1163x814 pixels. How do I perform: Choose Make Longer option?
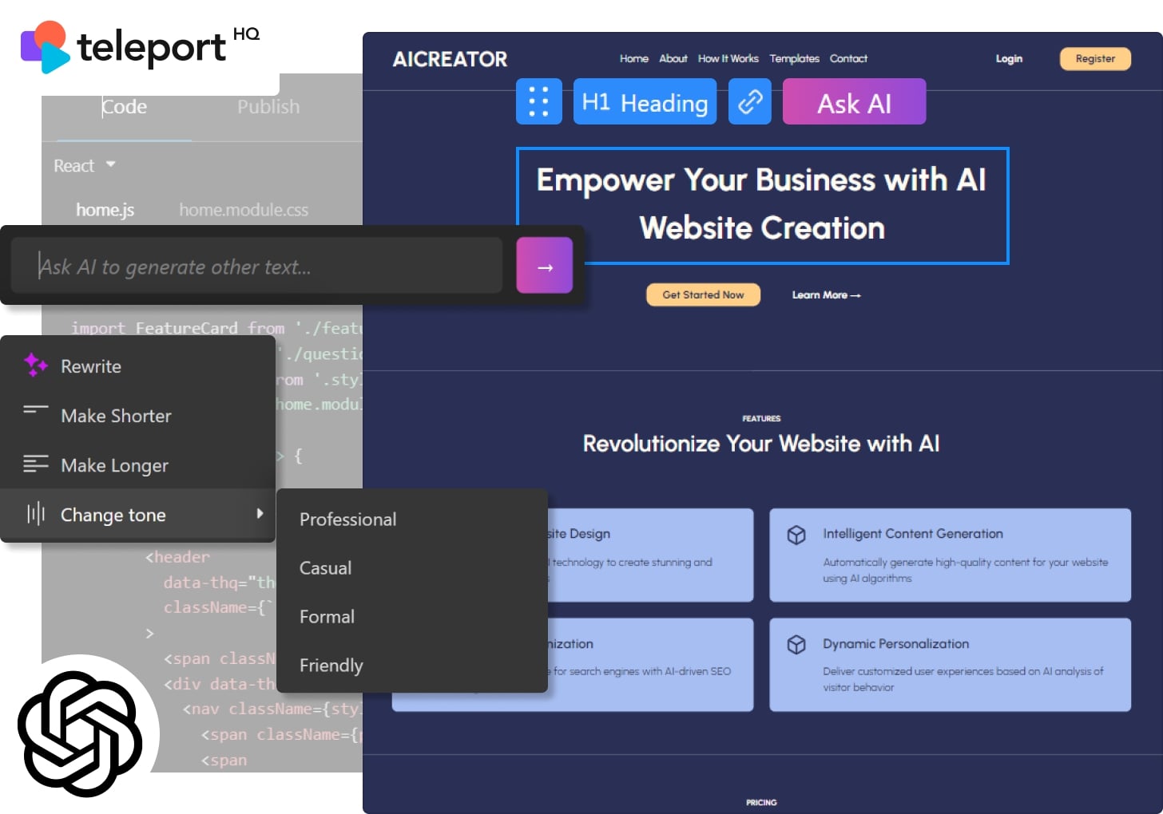[x=137, y=465]
